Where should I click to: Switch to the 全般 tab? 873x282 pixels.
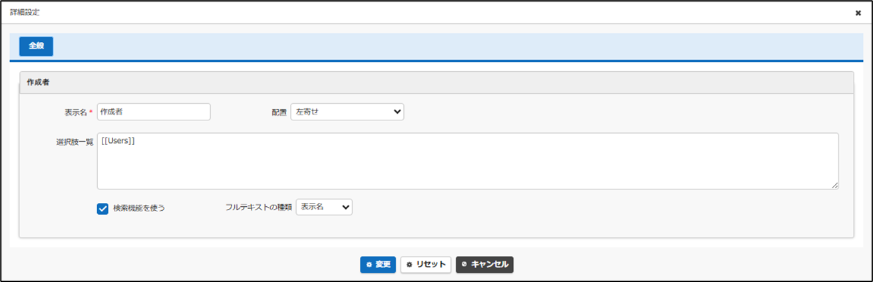[36, 47]
